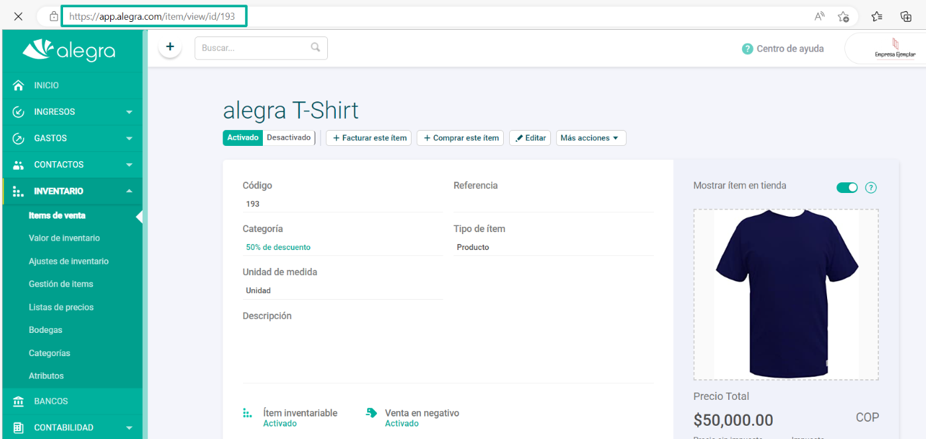Click the round plus quick-create button
The image size is (926, 439).
click(170, 47)
